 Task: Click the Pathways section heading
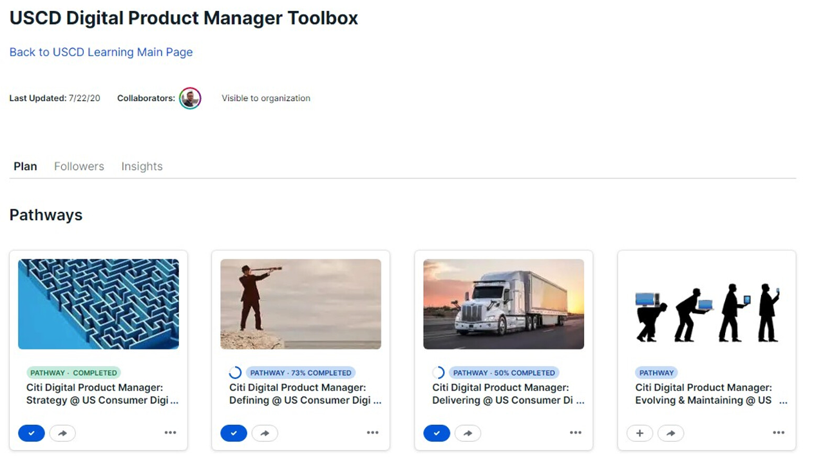point(46,215)
